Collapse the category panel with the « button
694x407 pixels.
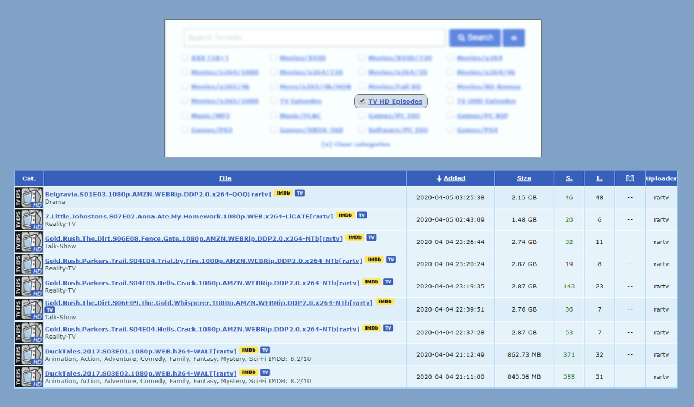pos(514,38)
